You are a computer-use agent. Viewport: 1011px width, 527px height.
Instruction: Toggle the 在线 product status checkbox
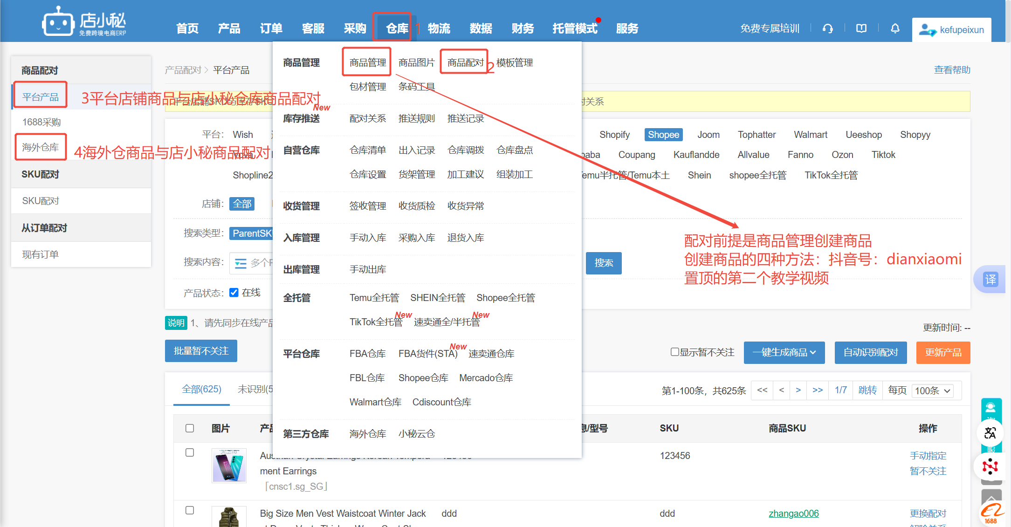tap(234, 293)
